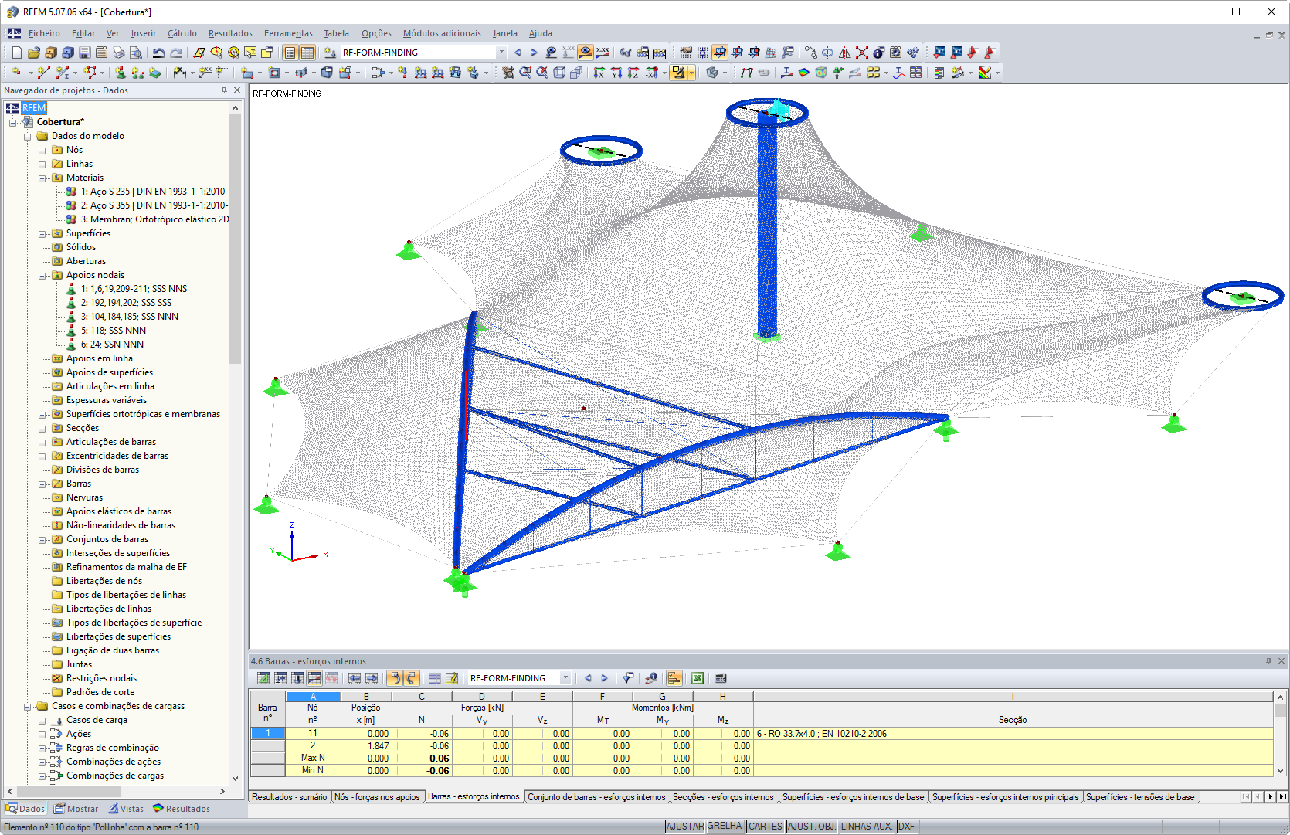Switch navigator to Mostrar tab
Image resolution: width=1290 pixels, height=835 pixels.
point(76,809)
